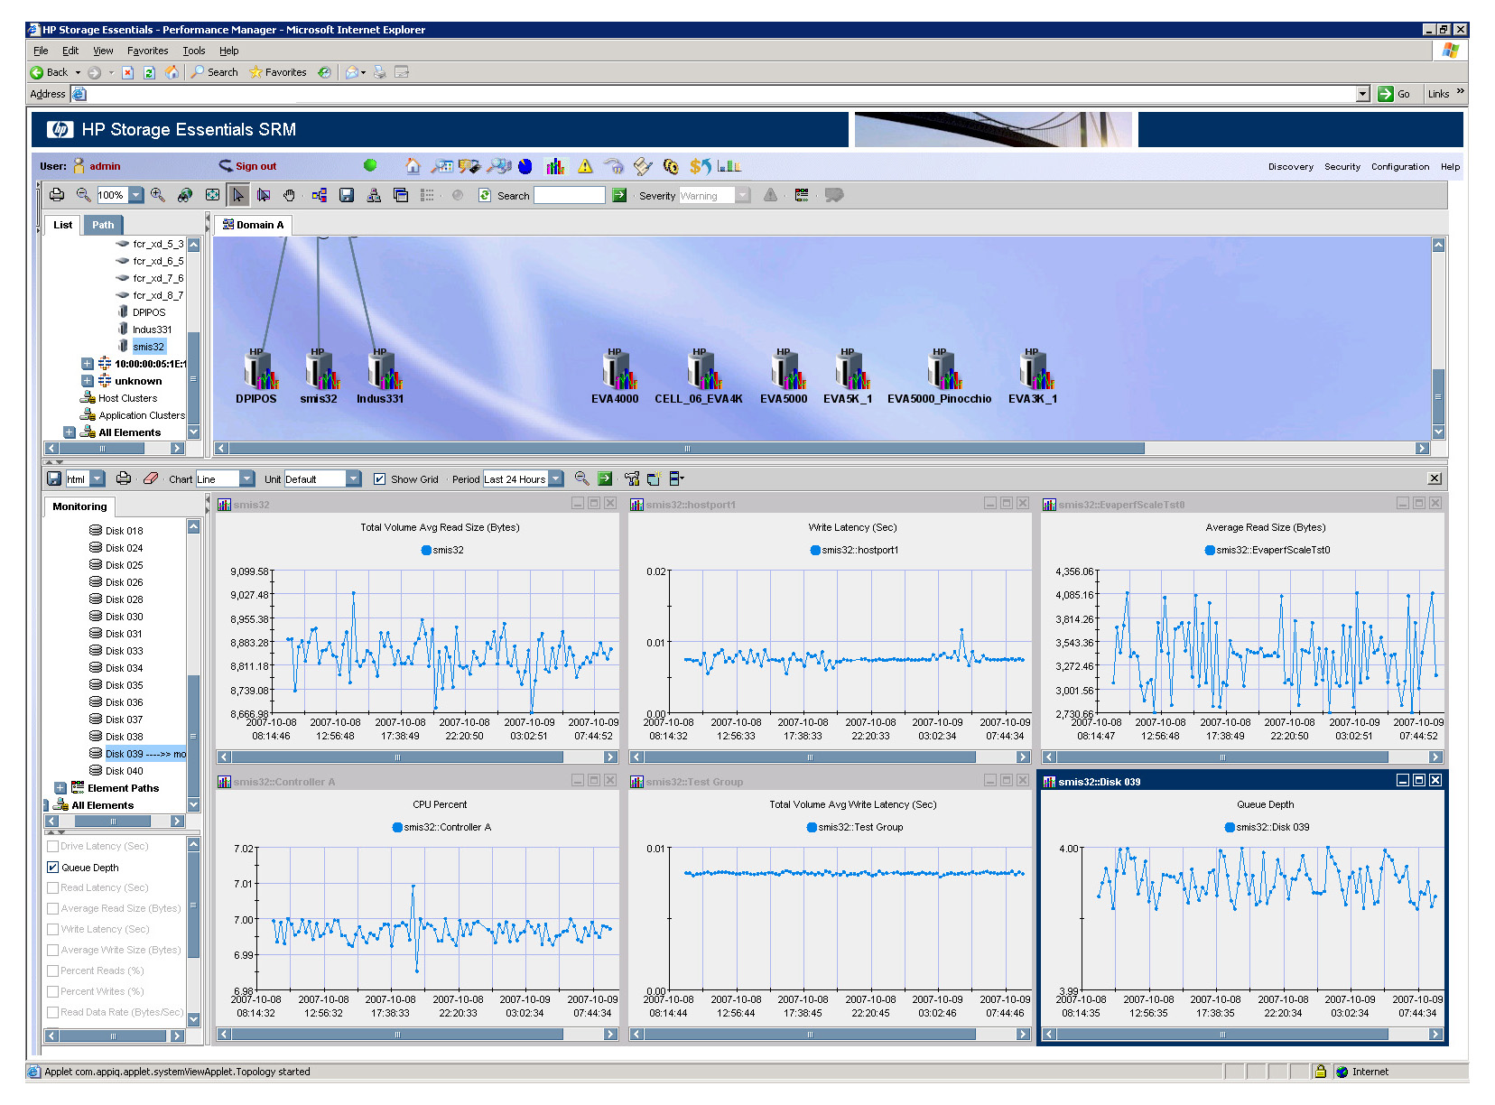Open the Favorites menu
Image resolution: width=1495 pixels, height=1105 pixels.
[x=147, y=51]
